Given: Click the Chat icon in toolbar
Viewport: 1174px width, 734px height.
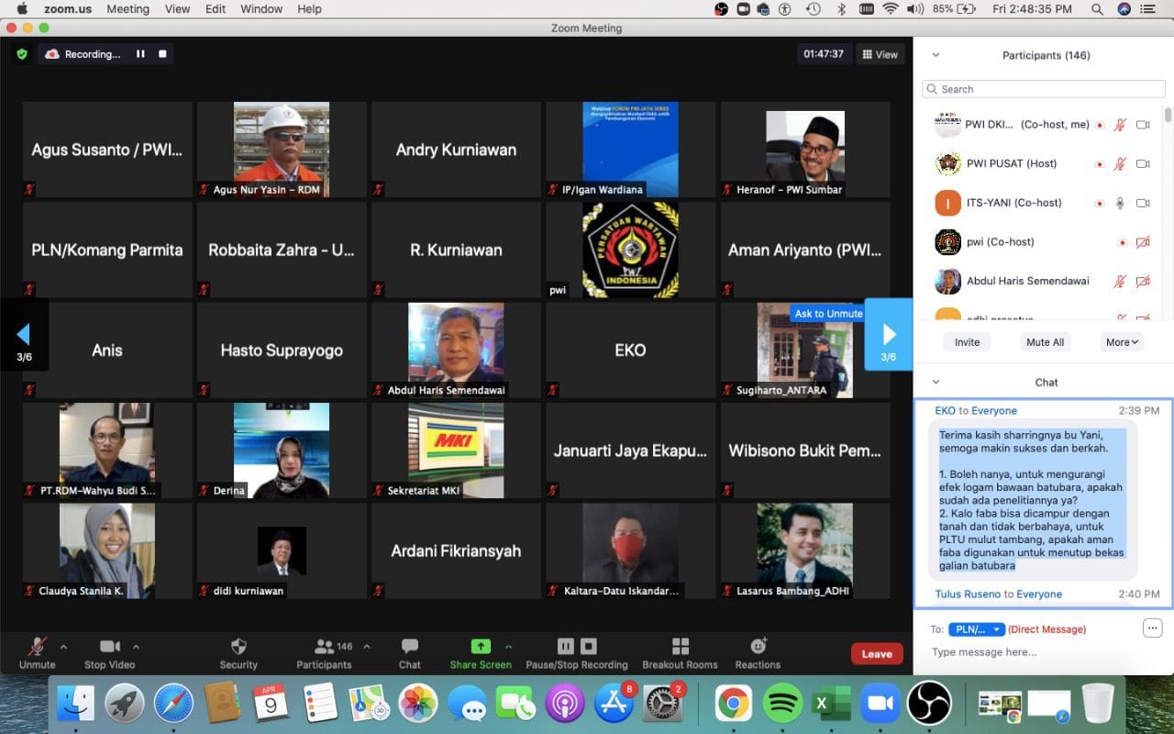Looking at the screenshot, I should [x=409, y=647].
